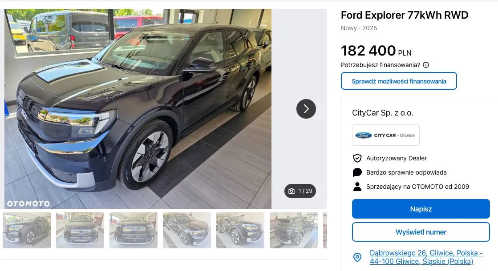
Task: Click the authorized dealer shield icon
Action: point(357,158)
